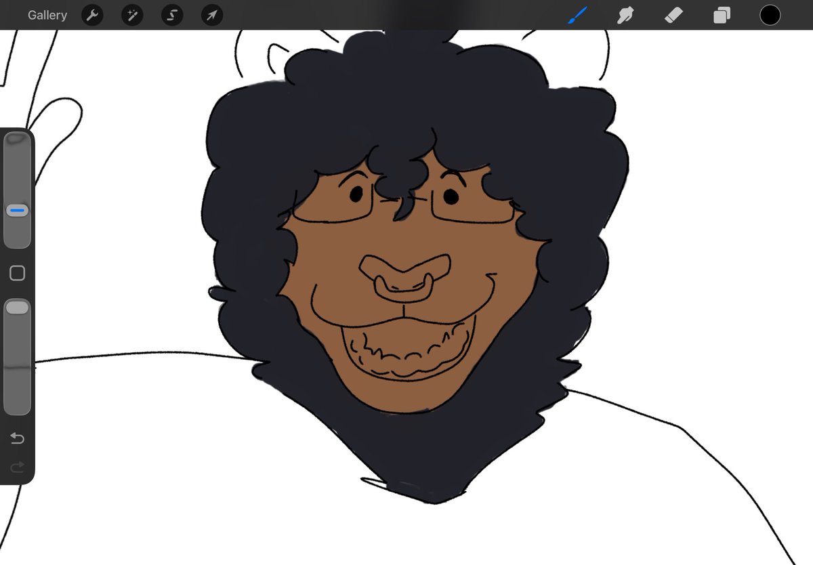This screenshot has width=813, height=565.
Task: Click the brush size slider handle
Action: point(18,211)
